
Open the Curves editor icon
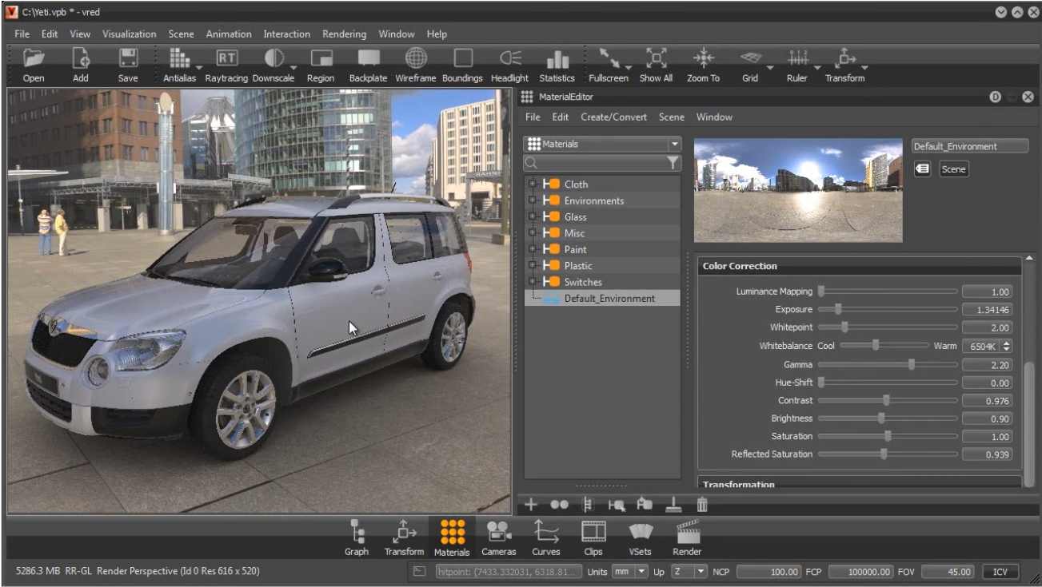(546, 533)
